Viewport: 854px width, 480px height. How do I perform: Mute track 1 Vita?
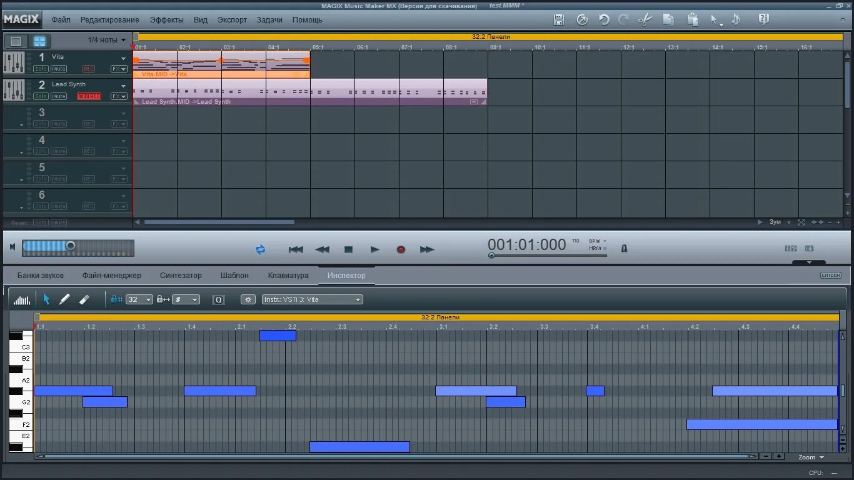59,69
